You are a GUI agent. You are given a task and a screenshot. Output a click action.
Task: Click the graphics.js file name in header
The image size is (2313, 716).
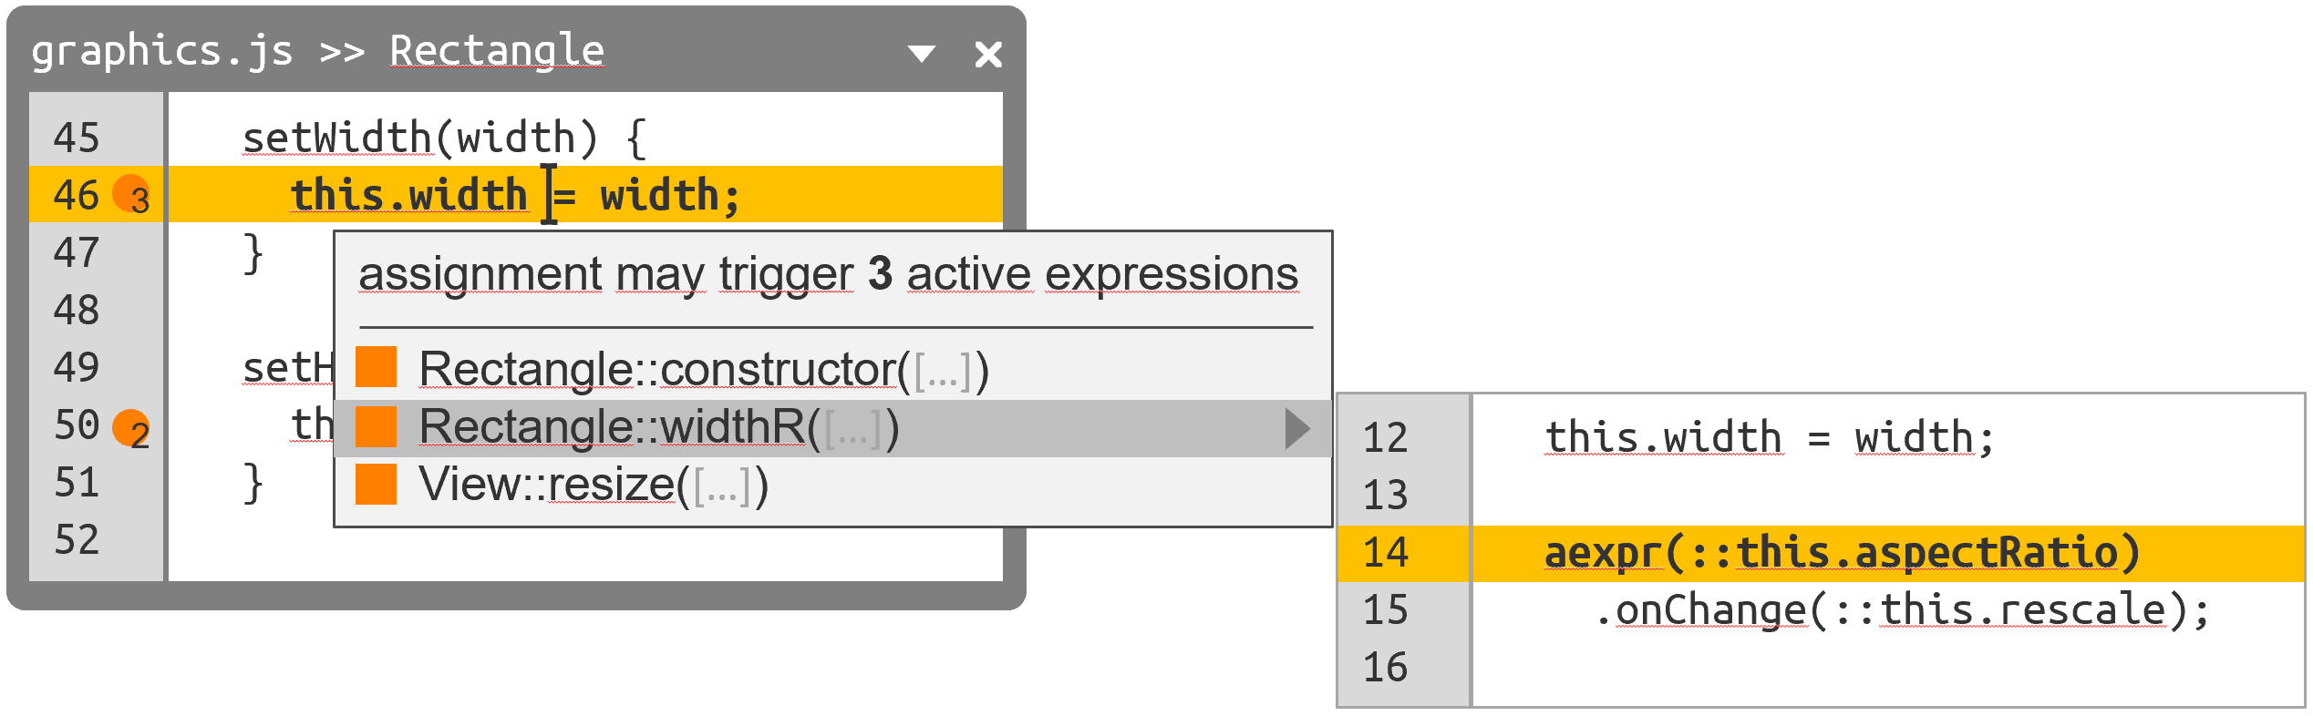pos(162,51)
